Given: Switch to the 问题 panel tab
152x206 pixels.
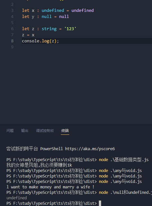Looking at the screenshot, I should tap(10, 131).
